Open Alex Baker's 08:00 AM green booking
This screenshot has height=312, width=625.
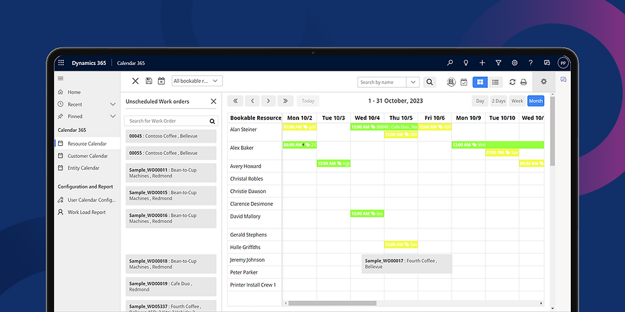(x=300, y=145)
